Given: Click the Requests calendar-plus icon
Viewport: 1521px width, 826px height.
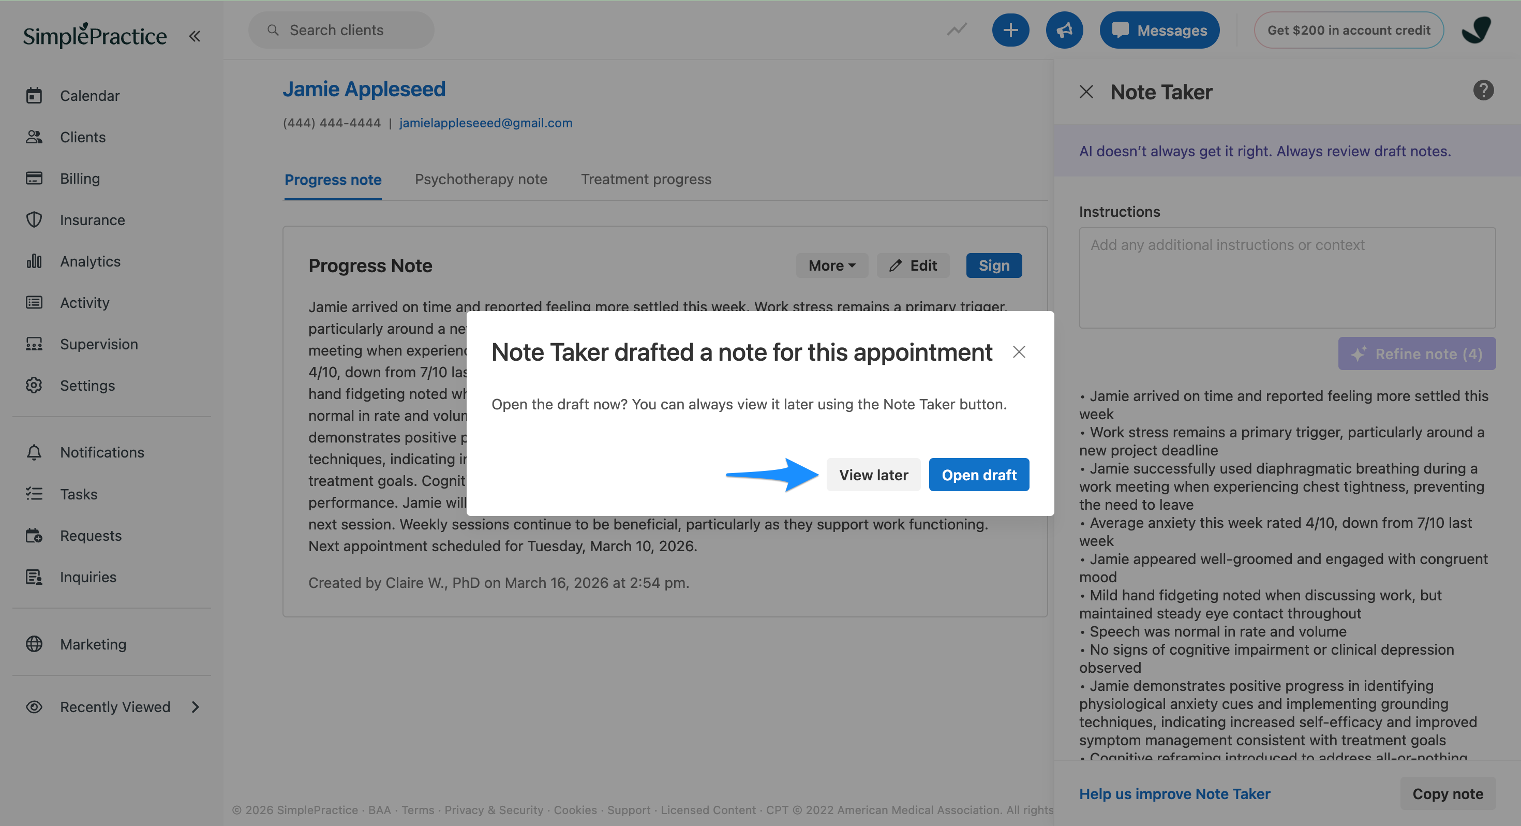Looking at the screenshot, I should (x=34, y=535).
